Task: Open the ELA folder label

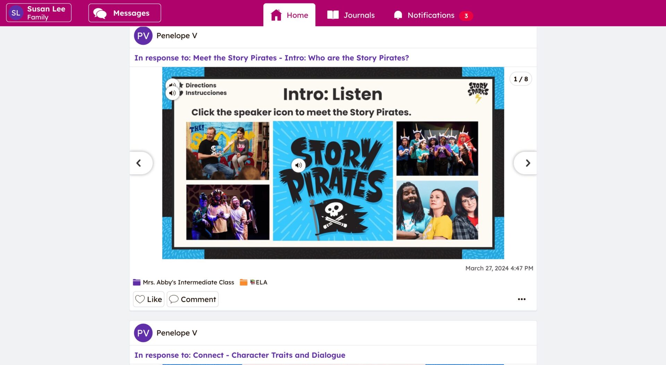Action: [259, 282]
